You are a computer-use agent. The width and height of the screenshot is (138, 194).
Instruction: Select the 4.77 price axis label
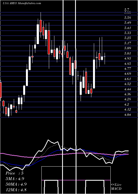point(128,69)
